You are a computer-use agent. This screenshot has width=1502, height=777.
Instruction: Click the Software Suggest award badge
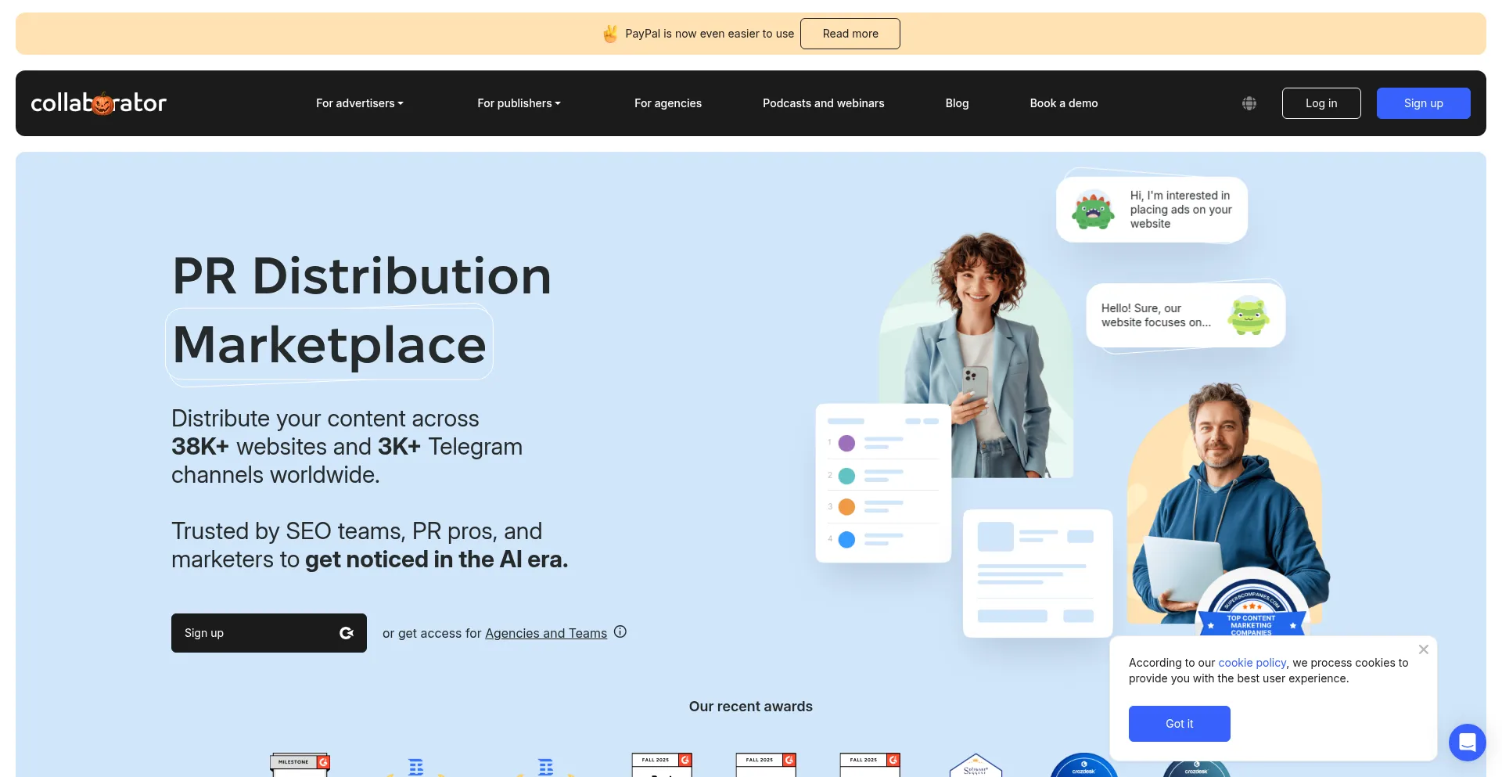[x=975, y=766]
